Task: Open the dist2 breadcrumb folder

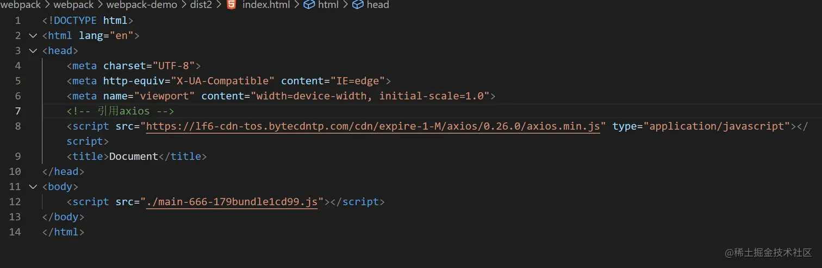Action: (201, 5)
